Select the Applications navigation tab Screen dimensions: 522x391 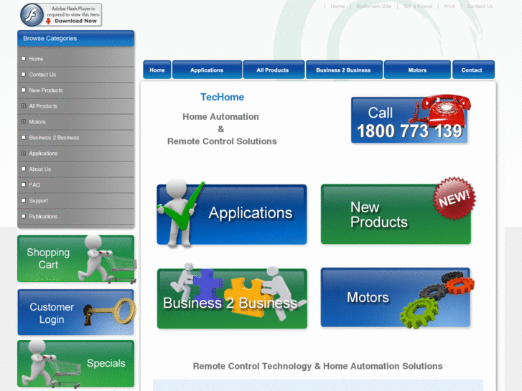click(207, 70)
